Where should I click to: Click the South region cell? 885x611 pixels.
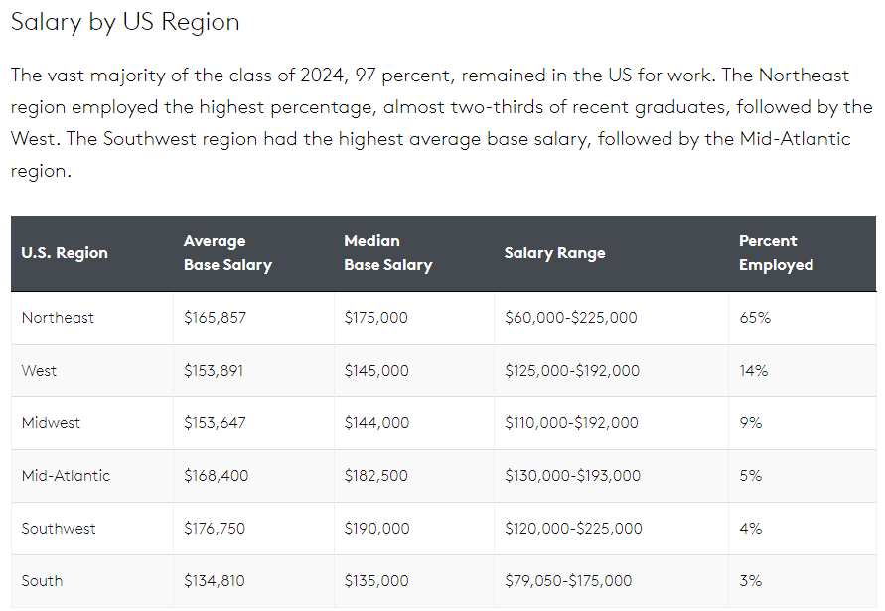[42, 581]
